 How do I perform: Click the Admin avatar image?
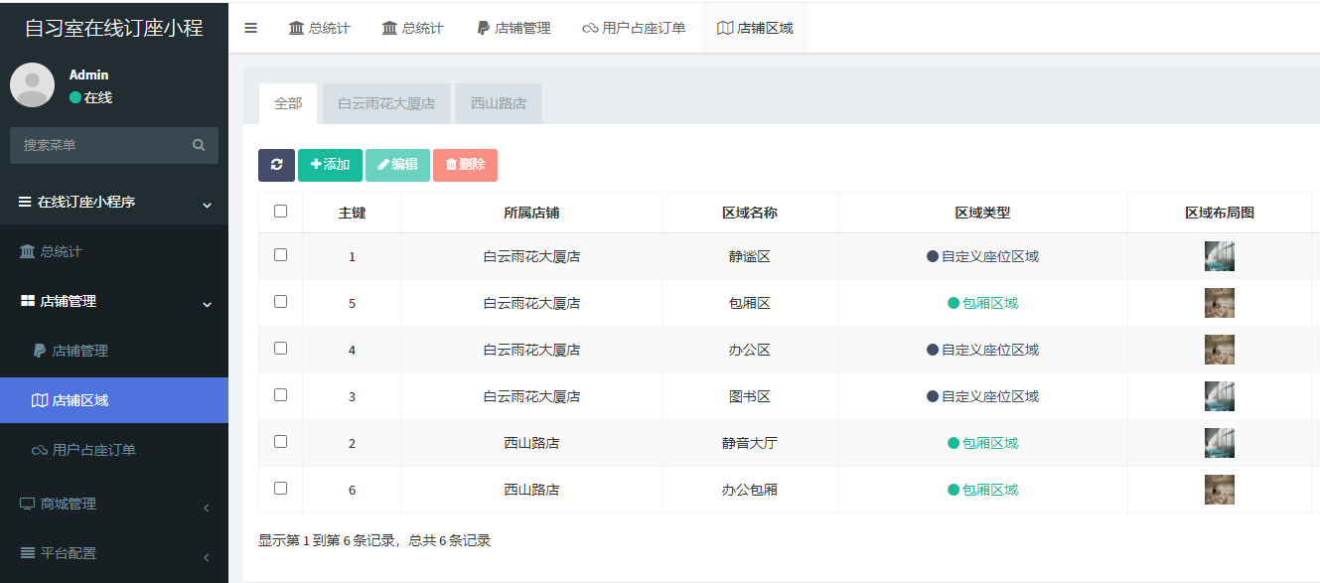(x=32, y=85)
